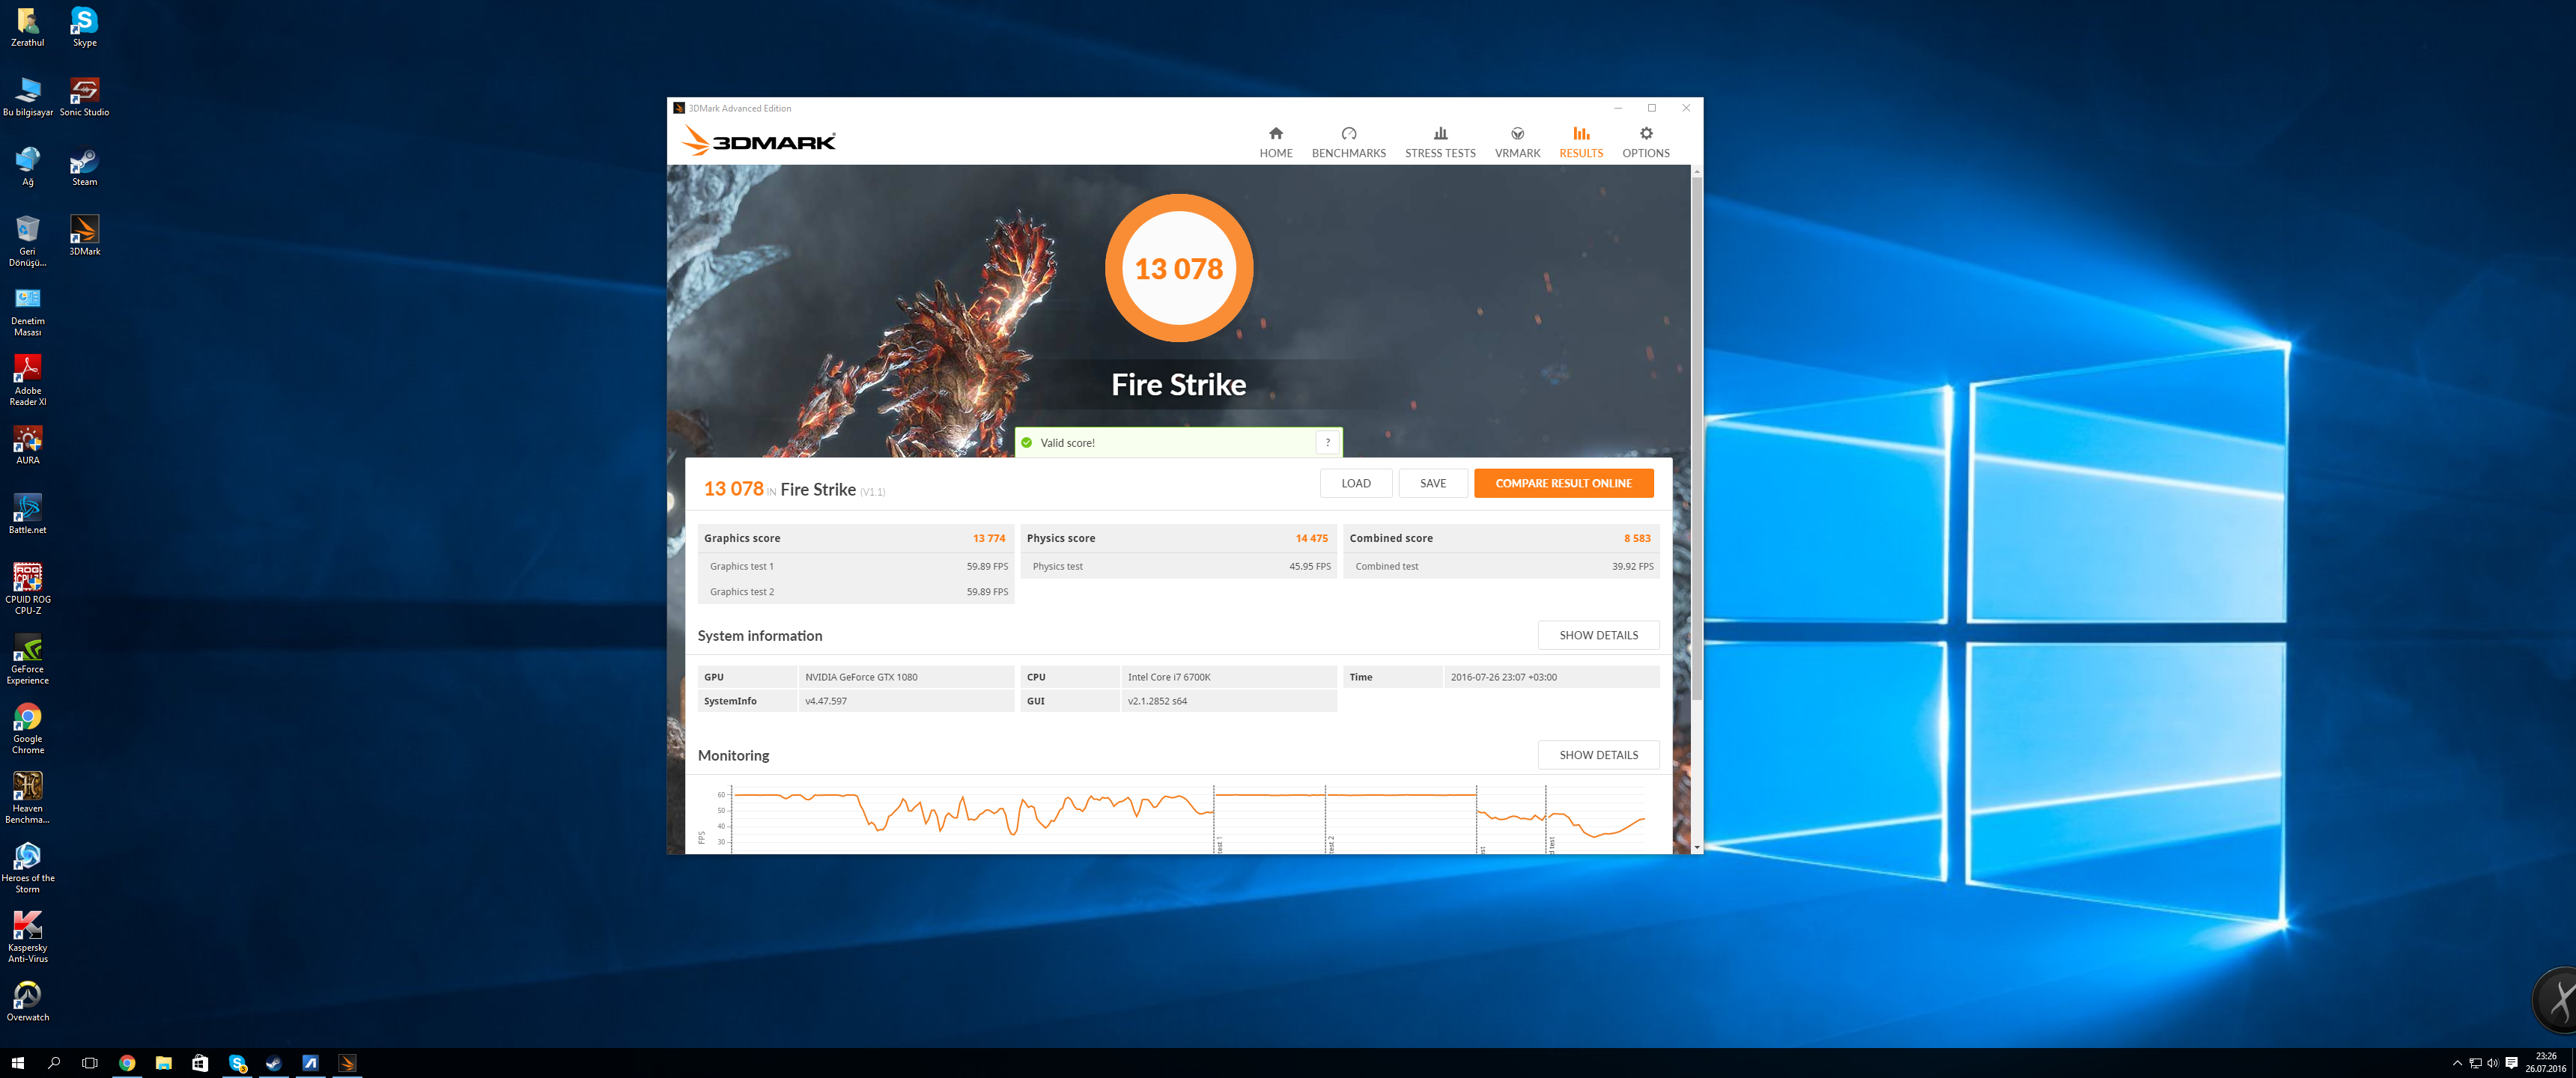This screenshot has height=1078, width=2576.
Task: Show details for System information
Action: 1598,635
